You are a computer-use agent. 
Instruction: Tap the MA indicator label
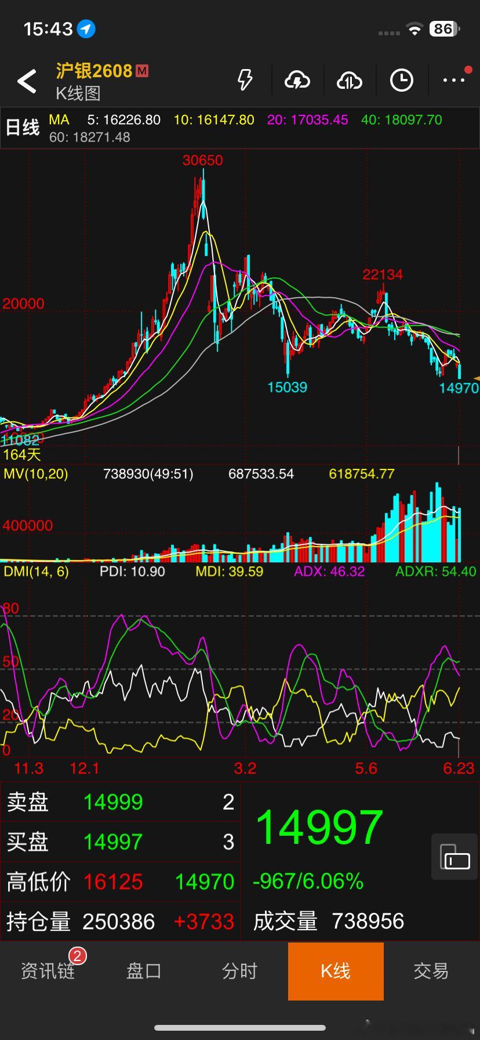click(59, 120)
